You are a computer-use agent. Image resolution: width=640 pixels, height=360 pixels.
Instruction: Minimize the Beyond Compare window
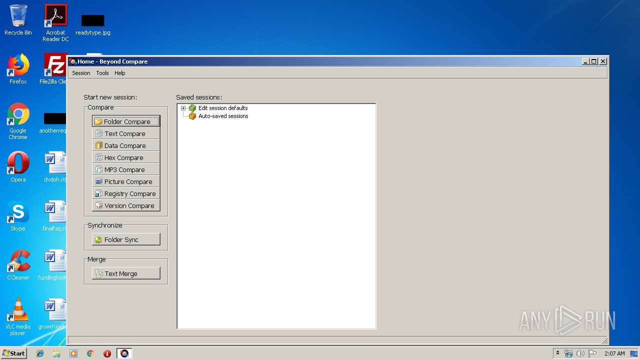tap(585, 61)
